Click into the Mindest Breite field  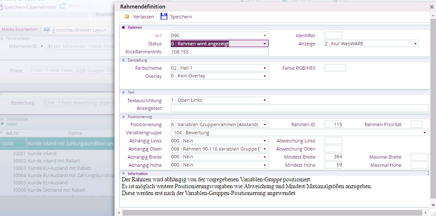click(333, 157)
